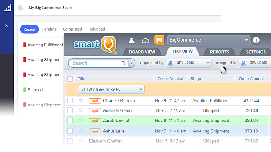This screenshot has height=152, width=271.
Task: Check the Elsabeth Ghufran row checkbox
Action: (70, 141)
